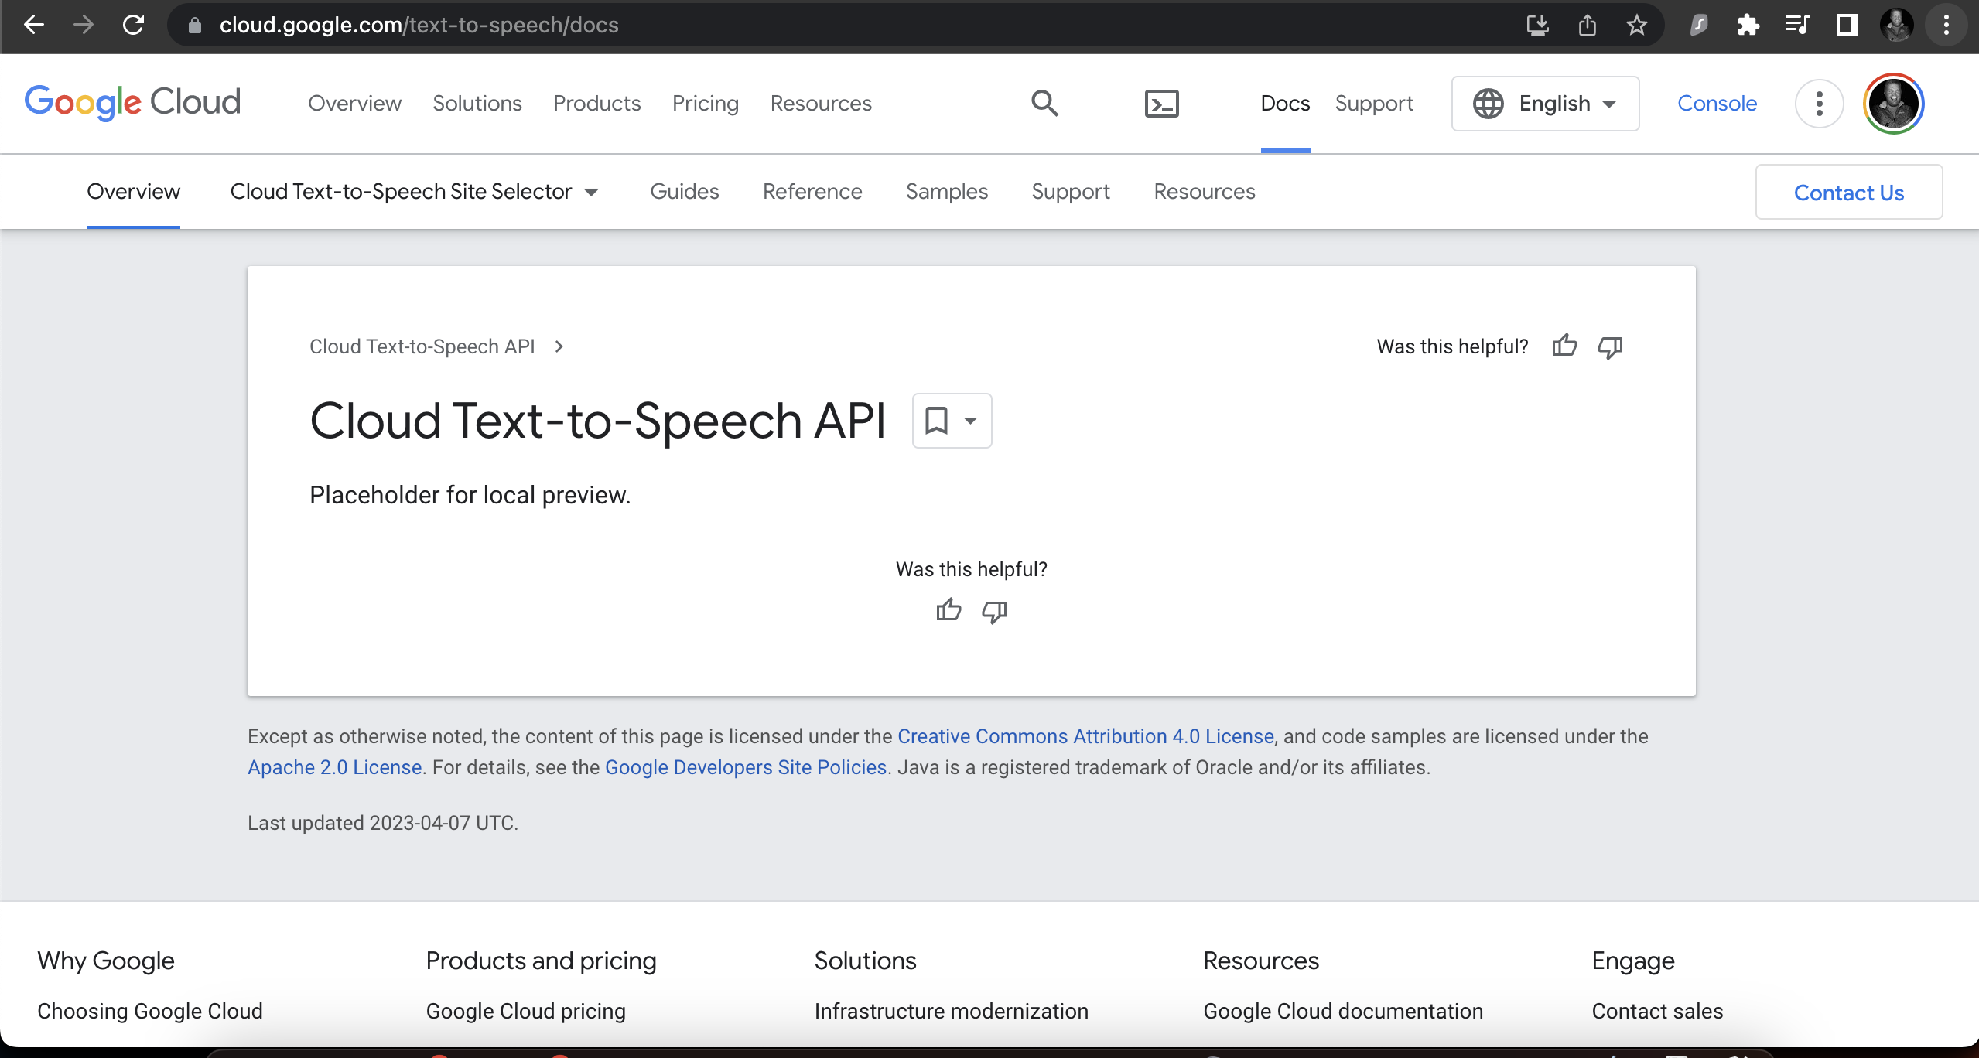1979x1058 pixels.
Task: Reload the page with browser refresh
Action: (x=133, y=26)
